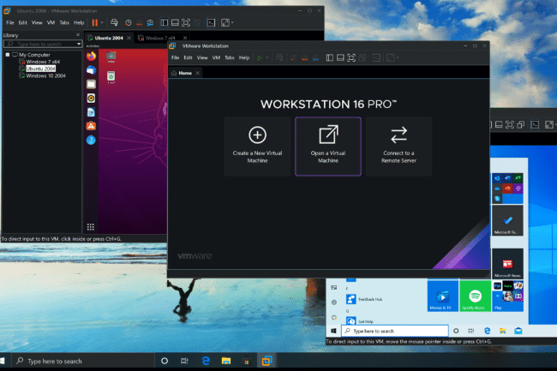
Task: Open Tabs menu in Ubuntu 2004 VMware window
Action: 64,23
